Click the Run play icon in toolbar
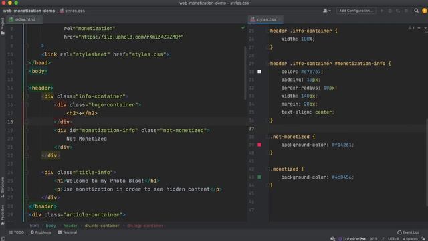Viewport: 428px width, 241px height. pos(382,11)
